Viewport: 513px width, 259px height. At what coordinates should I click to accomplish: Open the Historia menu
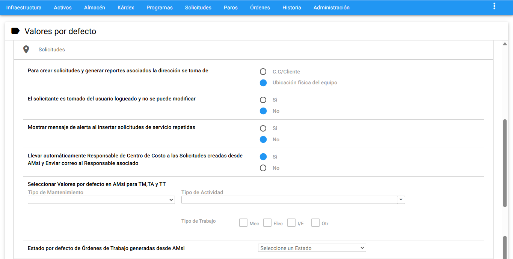(292, 7)
